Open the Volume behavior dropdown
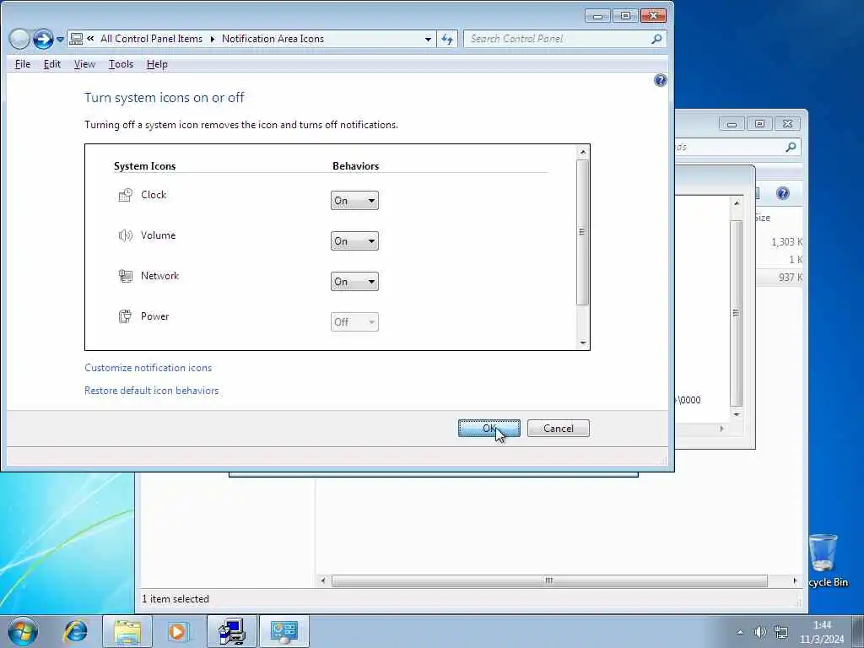The height and width of the screenshot is (648, 864). pos(354,240)
